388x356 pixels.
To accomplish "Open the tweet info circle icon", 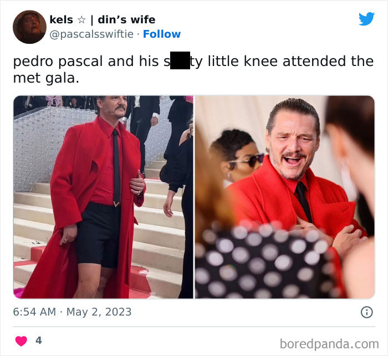I will pyautogui.click(x=366, y=312).
